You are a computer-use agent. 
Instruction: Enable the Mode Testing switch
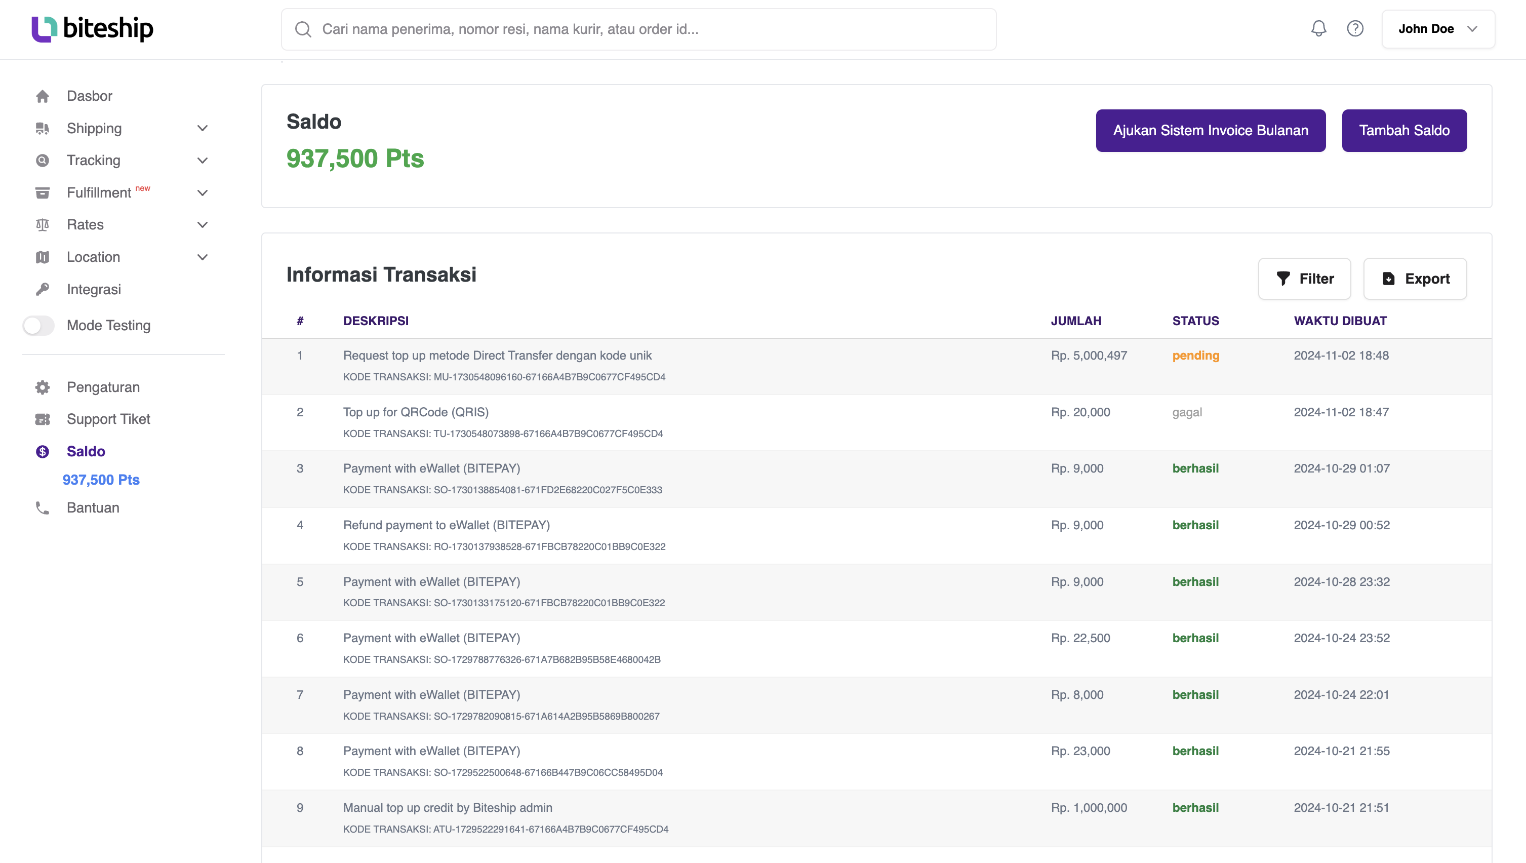(38, 326)
